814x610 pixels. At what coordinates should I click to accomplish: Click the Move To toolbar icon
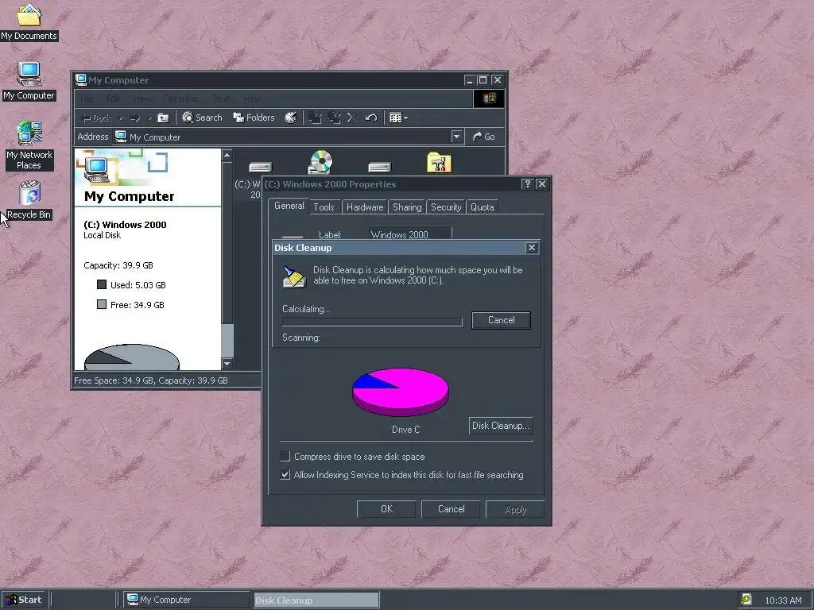[x=315, y=118]
